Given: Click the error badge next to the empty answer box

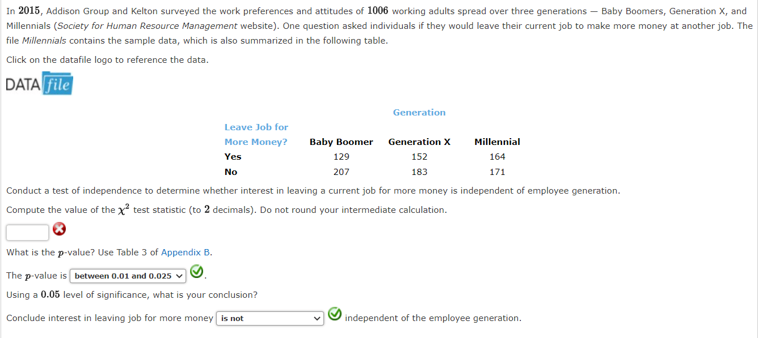Looking at the screenshot, I should tap(59, 229).
